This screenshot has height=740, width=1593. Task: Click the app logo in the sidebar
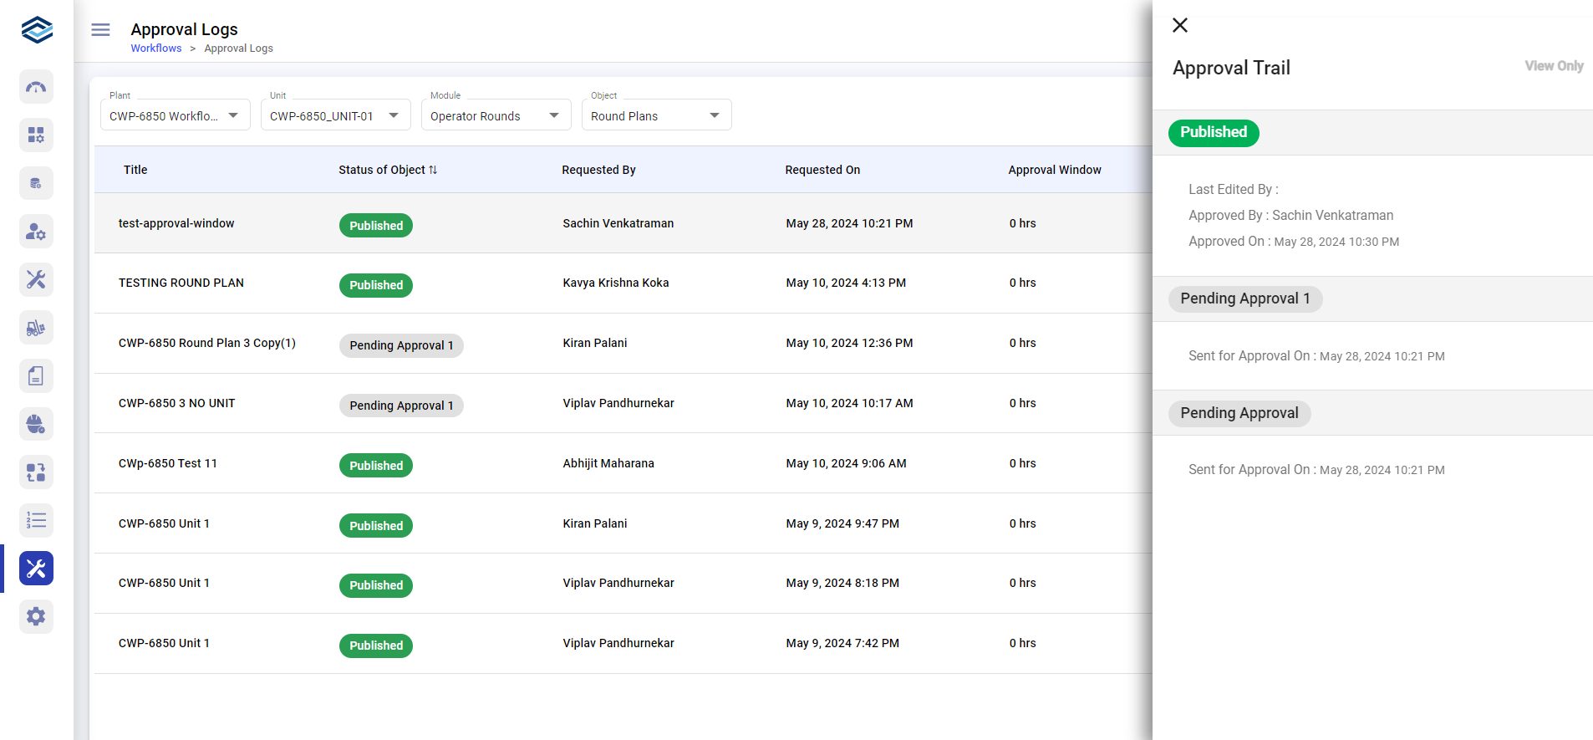click(x=37, y=30)
